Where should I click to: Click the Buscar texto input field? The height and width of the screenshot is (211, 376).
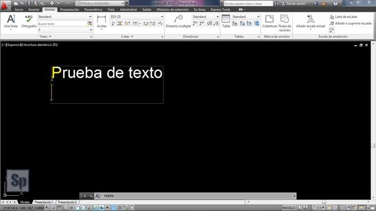pyautogui.click(x=62, y=23)
